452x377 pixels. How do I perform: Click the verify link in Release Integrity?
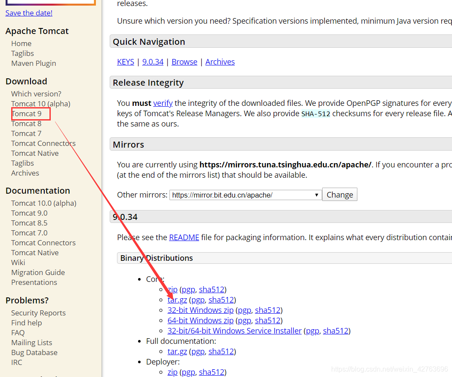pyautogui.click(x=163, y=103)
